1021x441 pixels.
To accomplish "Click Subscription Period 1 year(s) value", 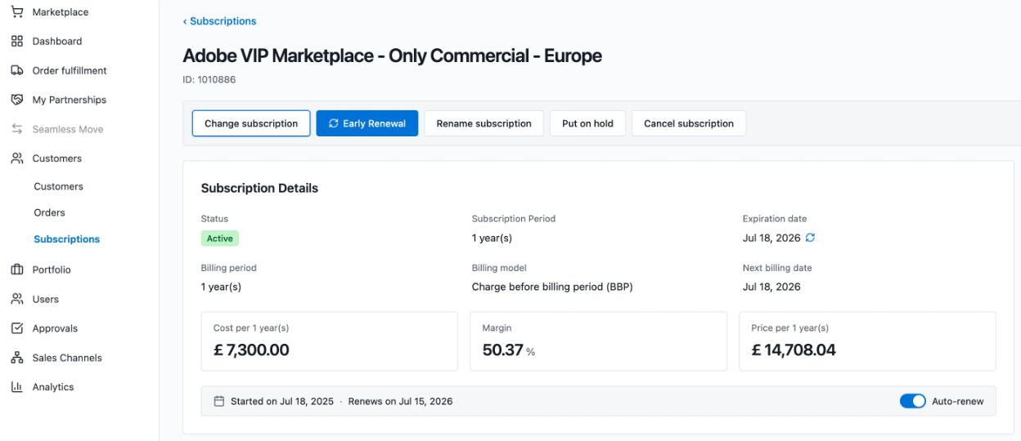I will tap(492, 238).
